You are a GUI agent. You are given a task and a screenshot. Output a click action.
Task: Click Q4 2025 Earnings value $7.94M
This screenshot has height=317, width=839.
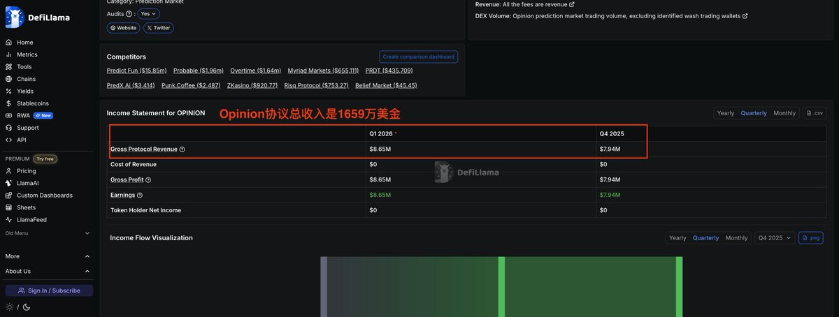pyautogui.click(x=610, y=195)
